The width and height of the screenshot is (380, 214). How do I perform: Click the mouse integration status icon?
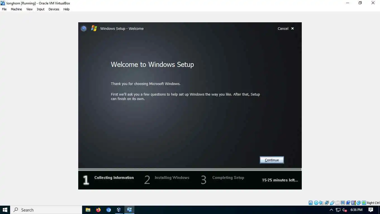click(x=358, y=203)
